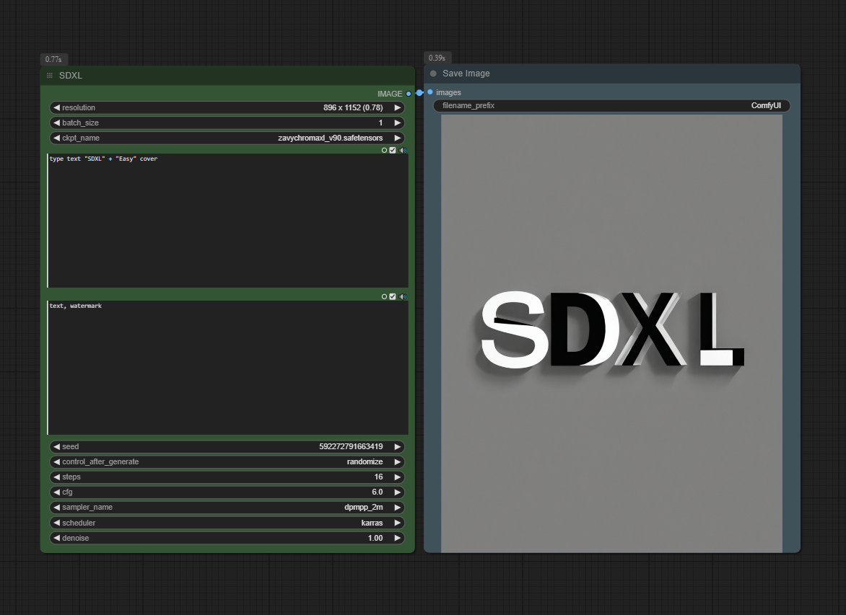Image resolution: width=846 pixels, height=615 pixels.
Task: Decrease batch_size with the left arrow
Action: coord(56,123)
